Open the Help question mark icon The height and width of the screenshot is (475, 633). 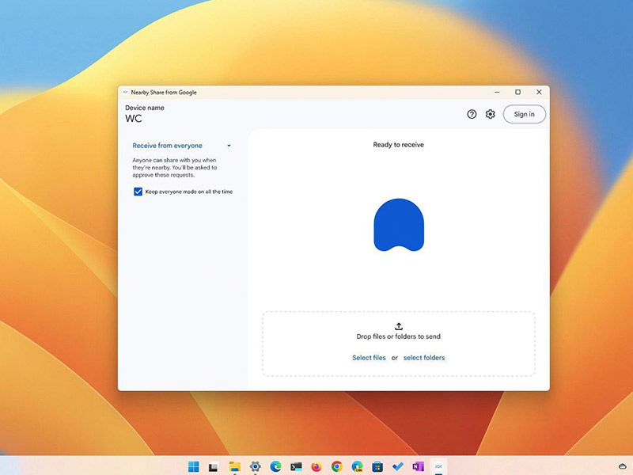(x=472, y=114)
